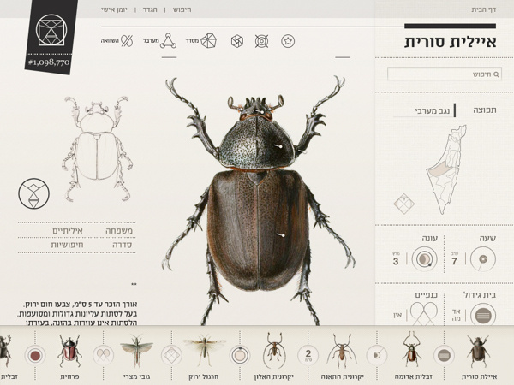This screenshot has width=514, height=385.
Task: Click the crossed target icon in the toolbar
Action: [x=261, y=41]
